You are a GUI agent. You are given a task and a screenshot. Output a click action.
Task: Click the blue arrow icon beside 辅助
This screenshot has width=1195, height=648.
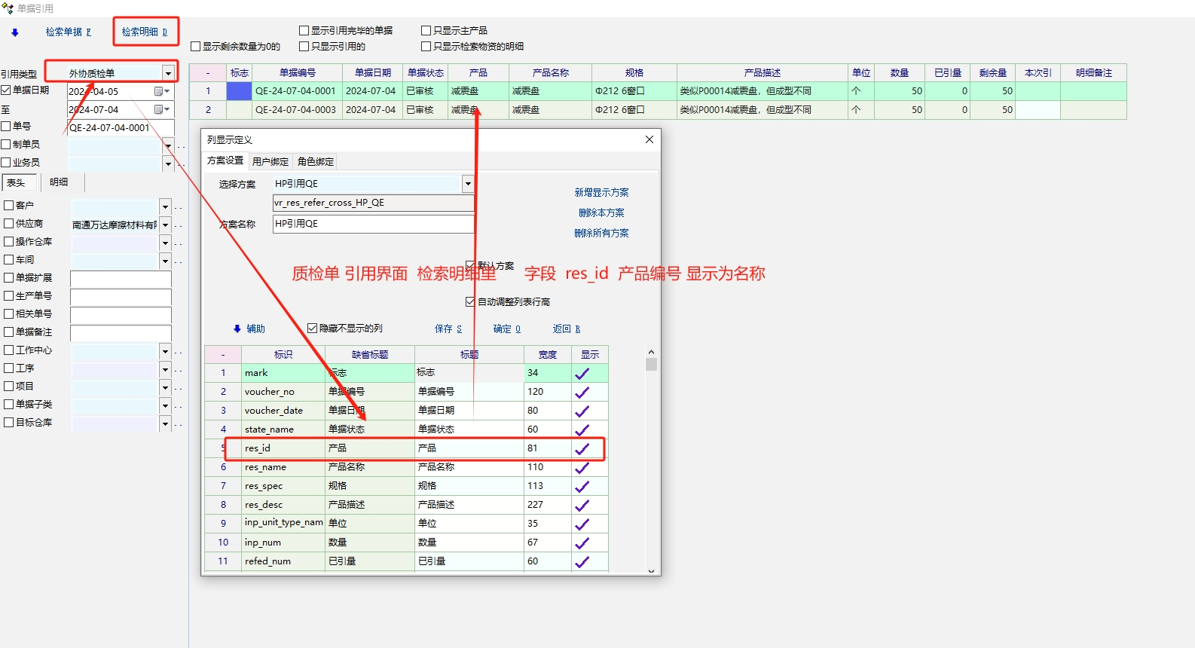pos(237,329)
